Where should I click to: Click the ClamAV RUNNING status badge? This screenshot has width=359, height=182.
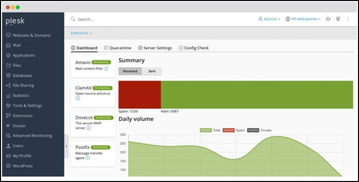click(x=103, y=88)
